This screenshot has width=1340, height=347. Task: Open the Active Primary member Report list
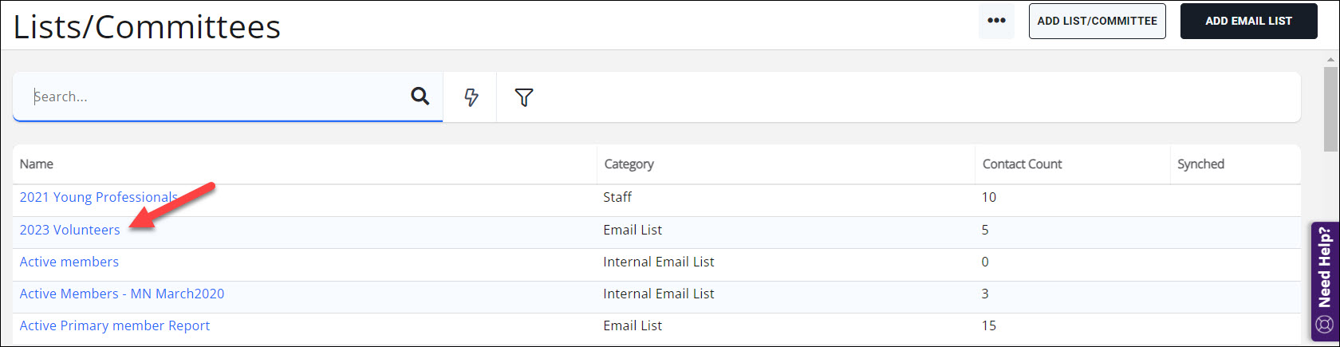point(115,325)
